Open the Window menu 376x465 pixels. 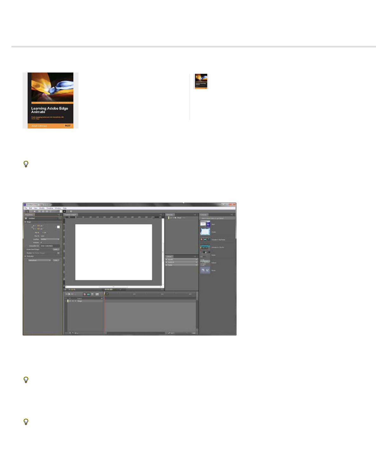[58, 208]
